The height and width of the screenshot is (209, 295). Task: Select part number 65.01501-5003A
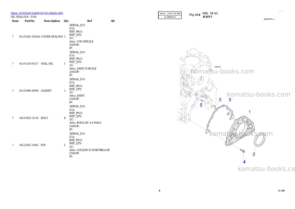click(x=30, y=37)
